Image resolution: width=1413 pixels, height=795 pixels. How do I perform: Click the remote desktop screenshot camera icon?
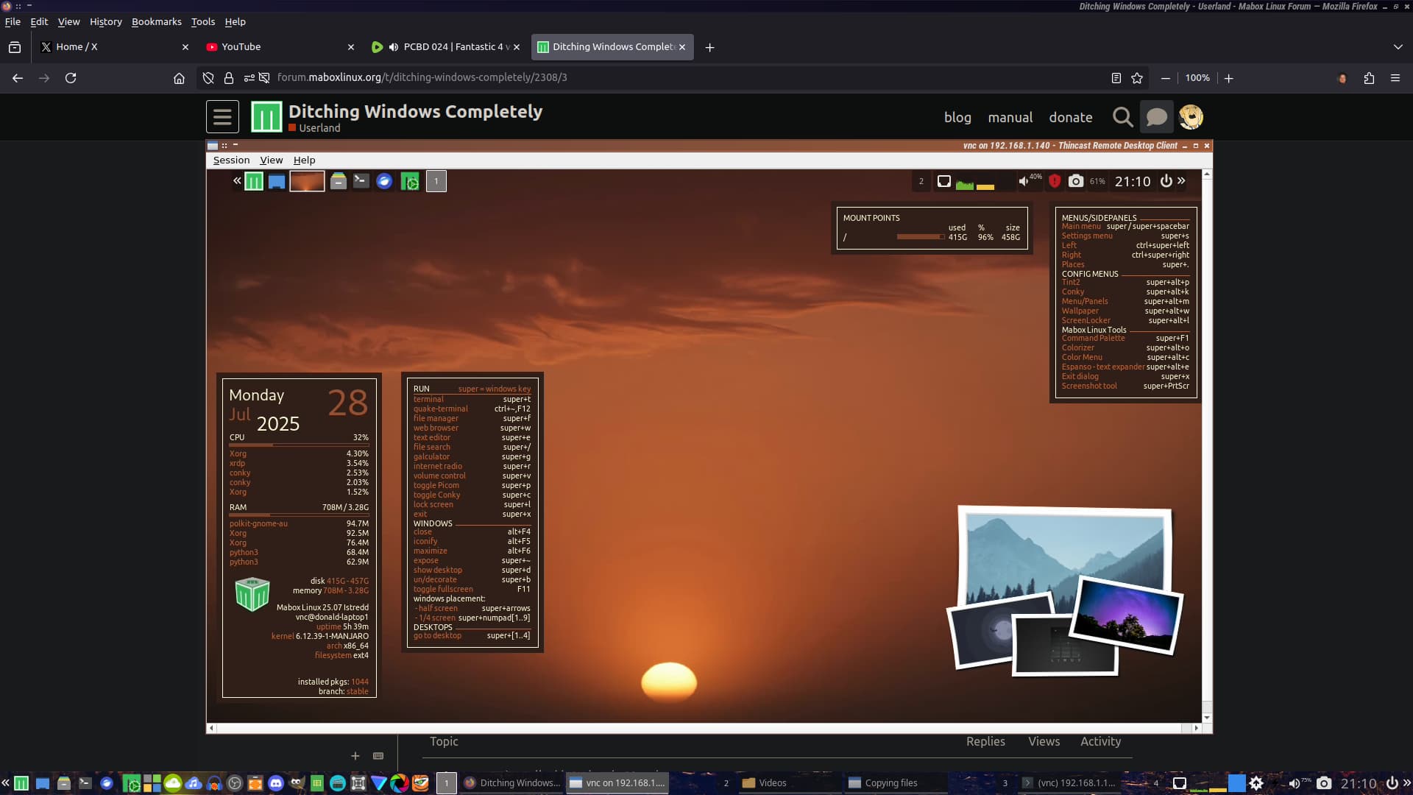tap(1075, 181)
